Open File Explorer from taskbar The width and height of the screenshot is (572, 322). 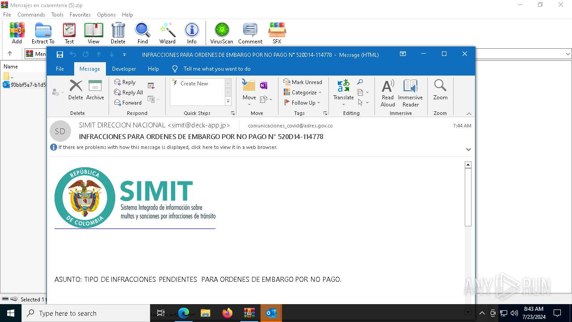pyautogui.click(x=206, y=313)
